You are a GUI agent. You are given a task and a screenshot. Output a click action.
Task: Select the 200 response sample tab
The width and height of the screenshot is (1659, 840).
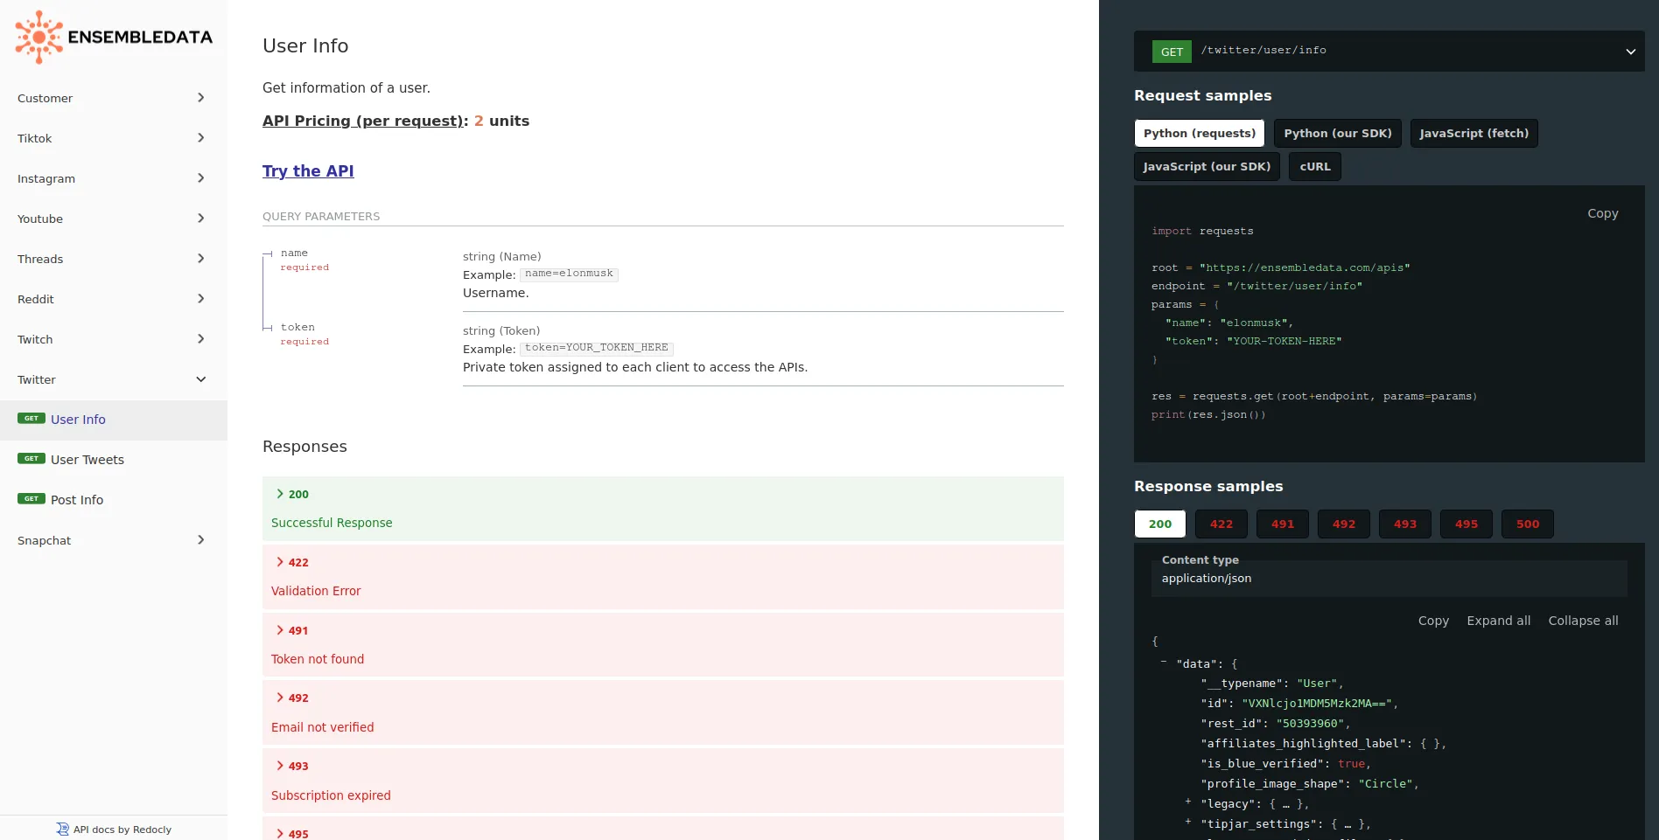pyautogui.click(x=1160, y=524)
